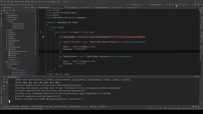Open Run tool window settings gear
Viewport: 203px width, 114px height.
(x=197, y=77)
